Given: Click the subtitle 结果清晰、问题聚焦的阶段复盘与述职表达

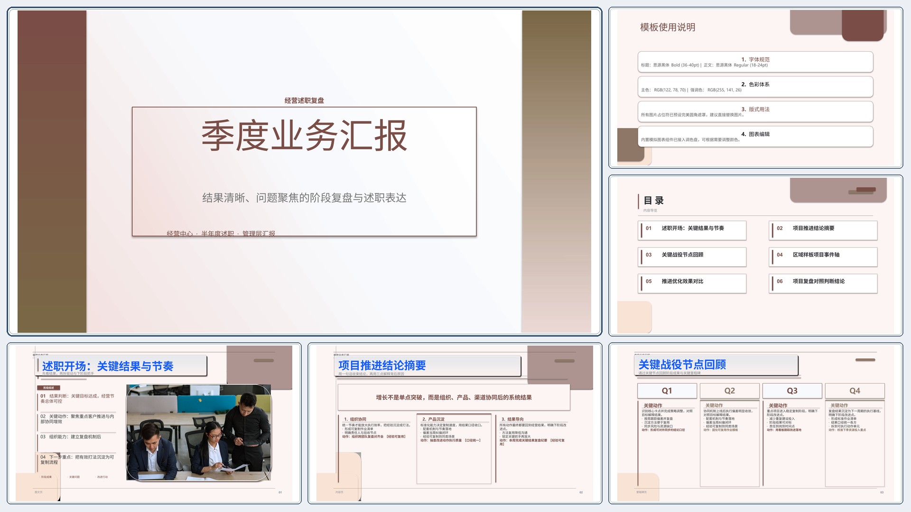Looking at the screenshot, I should click(x=304, y=198).
